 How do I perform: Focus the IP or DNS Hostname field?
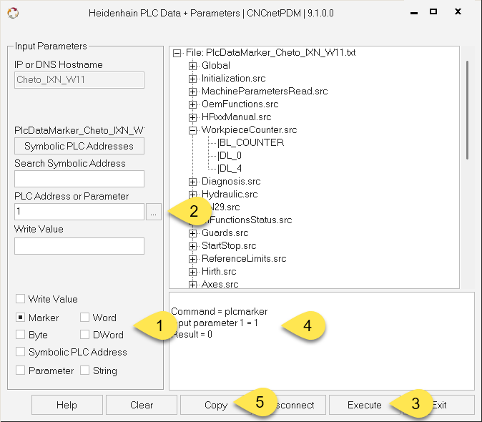pos(79,80)
